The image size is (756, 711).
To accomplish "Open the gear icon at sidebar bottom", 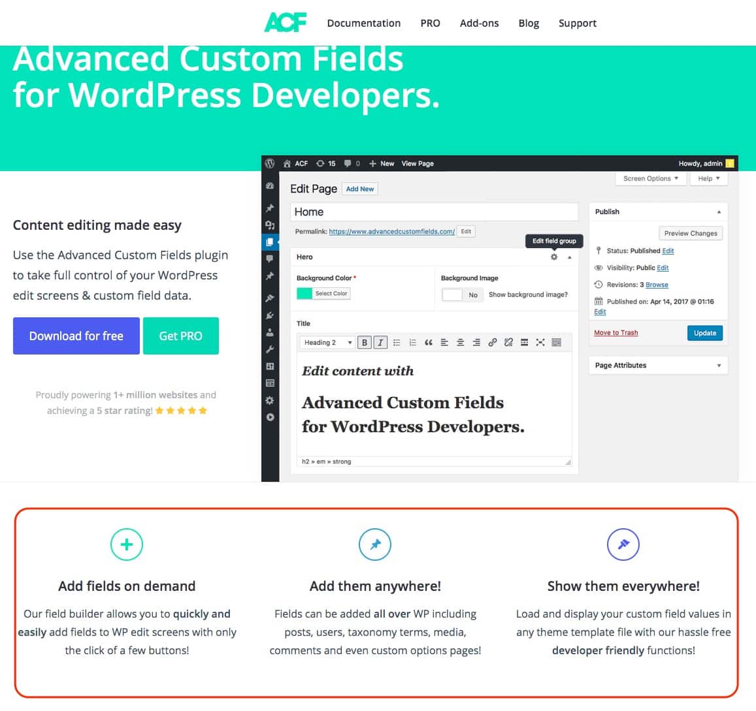I will point(270,400).
